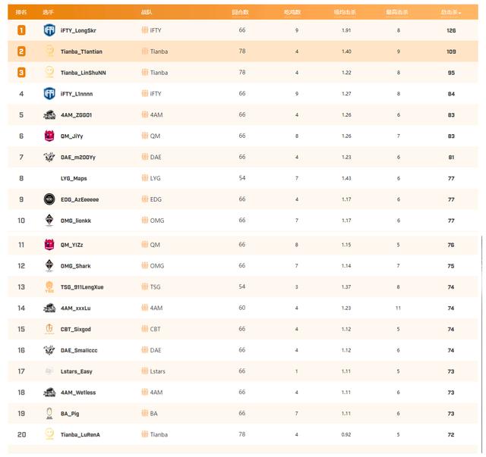This screenshot has height=457, width=486.
Task: Click the OMG team logo beside OMG_lionkk
Action: pyautogui.click(x=49, y=221)
